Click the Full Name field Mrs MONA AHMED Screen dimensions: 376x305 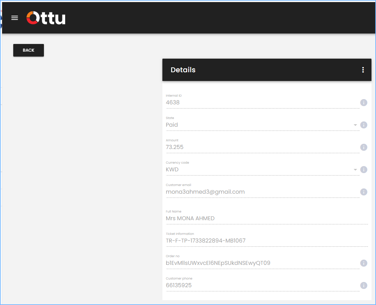267,218
